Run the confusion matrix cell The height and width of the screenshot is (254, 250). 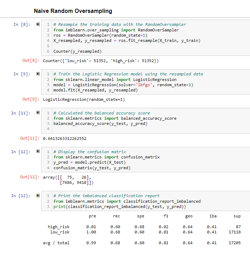click(38, 151)
